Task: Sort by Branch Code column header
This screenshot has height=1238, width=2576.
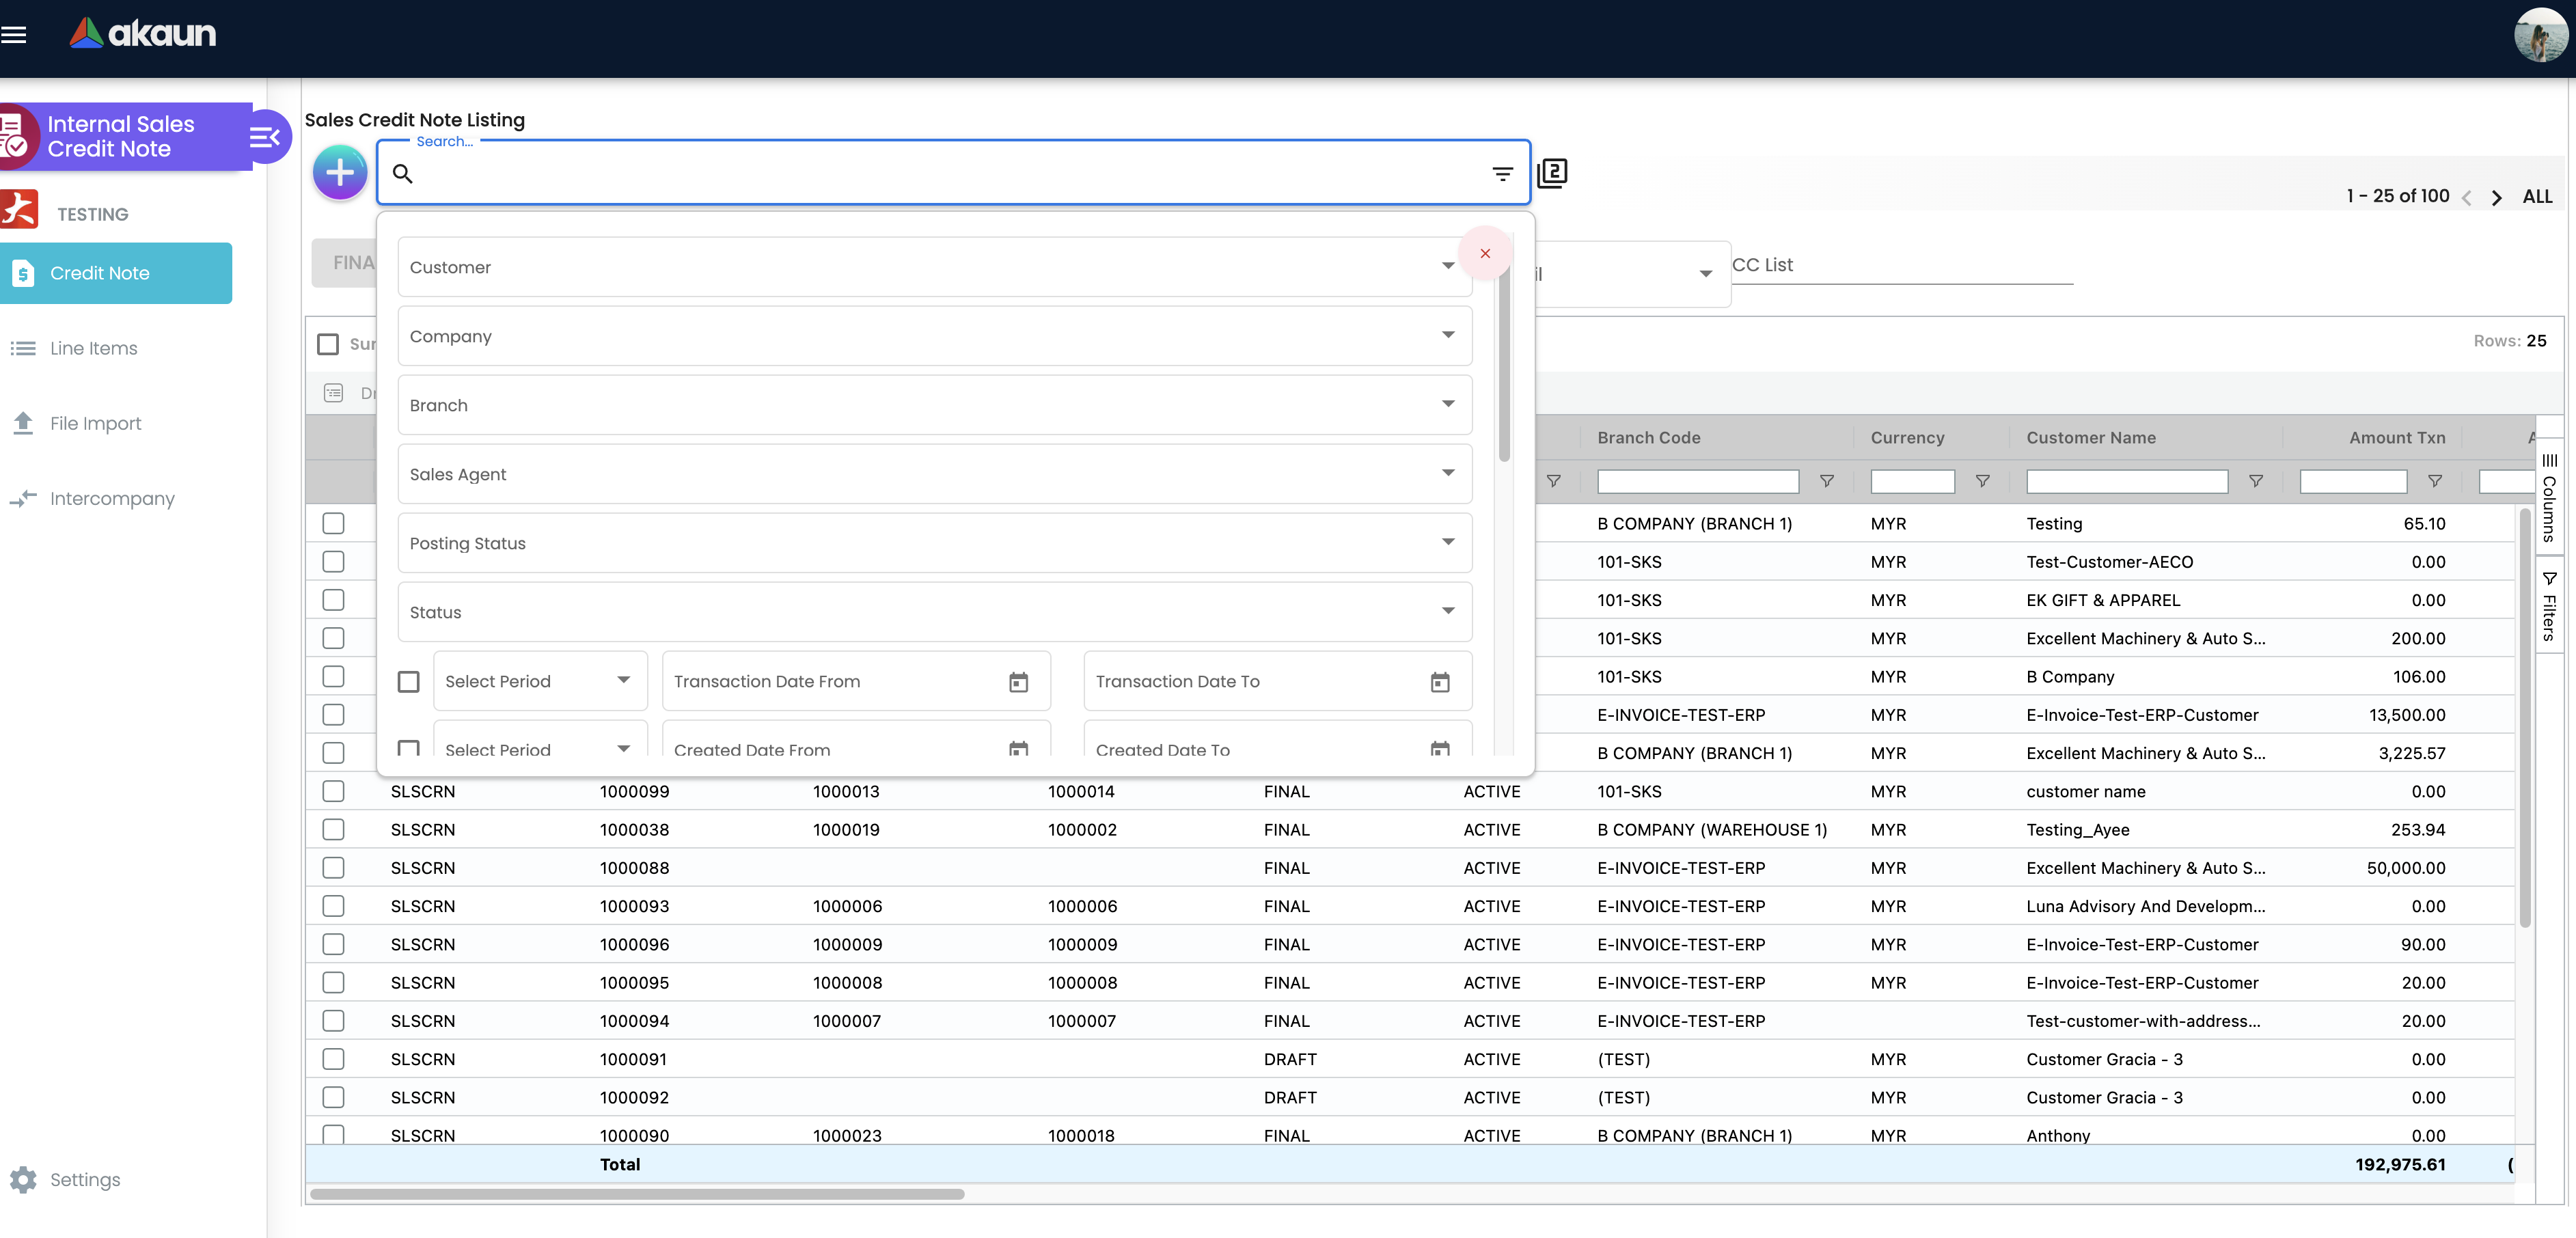Action: (x=1649, y=438)
